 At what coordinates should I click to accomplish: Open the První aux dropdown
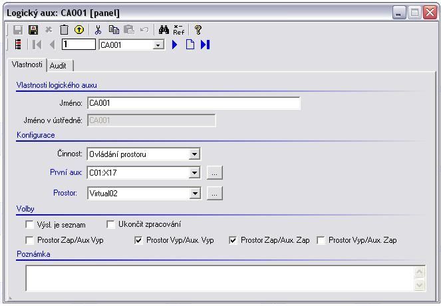coord(194,173)
